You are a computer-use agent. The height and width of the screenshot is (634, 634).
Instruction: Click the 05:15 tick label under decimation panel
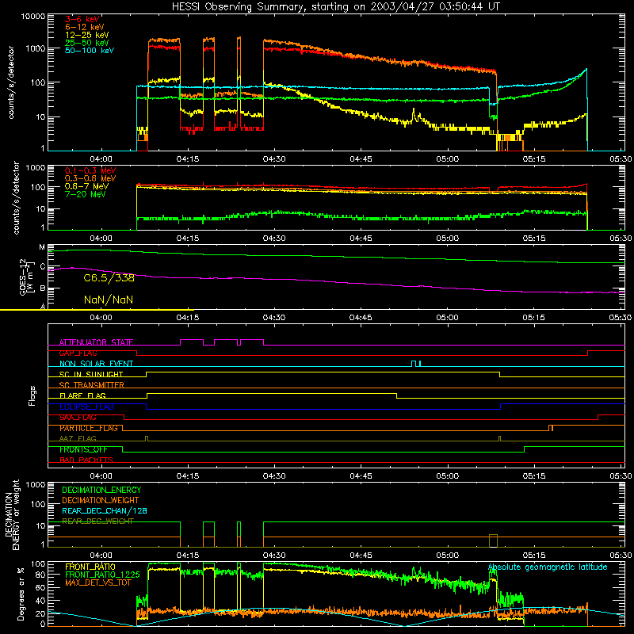point(534,556)
